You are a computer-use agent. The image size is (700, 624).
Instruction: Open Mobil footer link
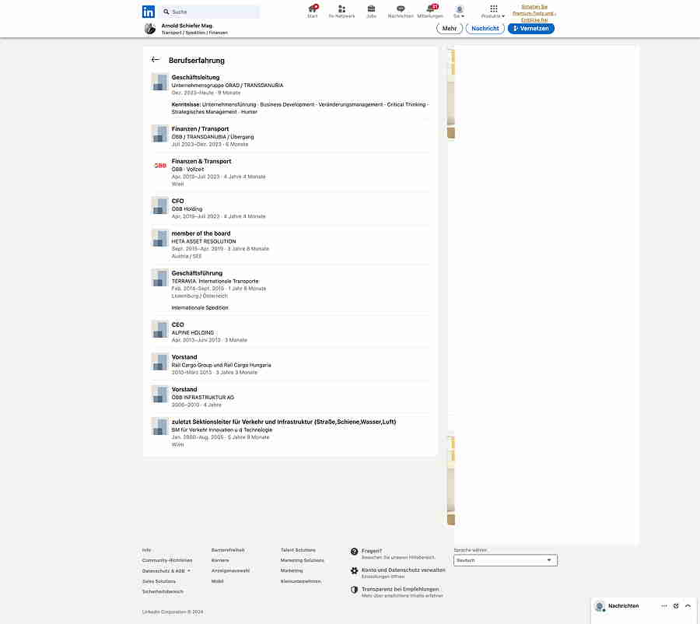tap(218, 581)
